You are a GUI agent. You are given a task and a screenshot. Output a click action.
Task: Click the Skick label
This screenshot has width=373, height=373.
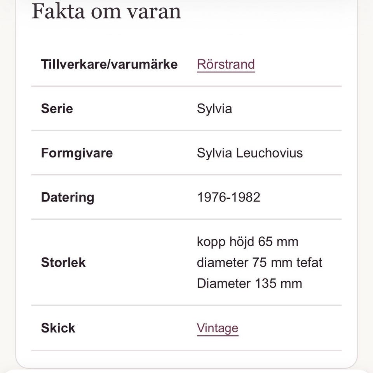(x=58, y=328)
